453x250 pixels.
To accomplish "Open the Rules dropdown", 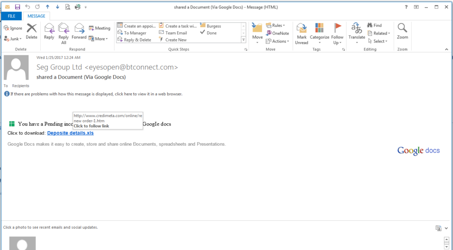I will 275,25.
